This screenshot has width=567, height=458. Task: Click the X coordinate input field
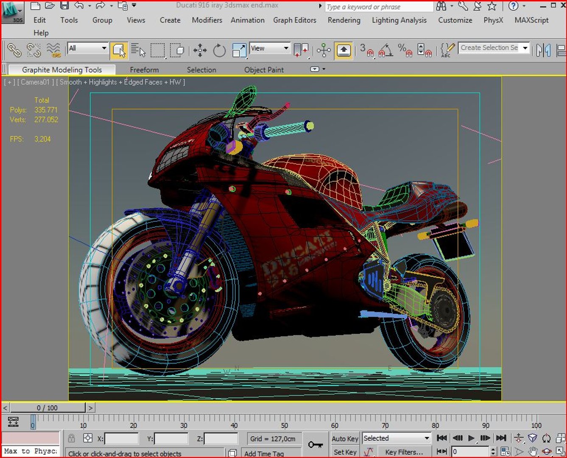(121, 438)
